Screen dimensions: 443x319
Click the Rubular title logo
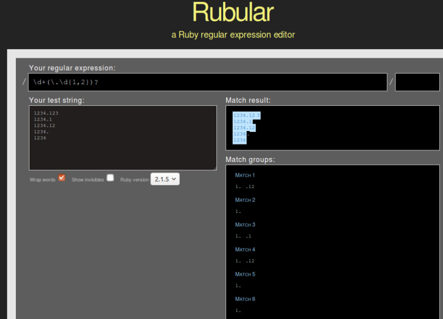pyautogui.click(x=233, y=12)
